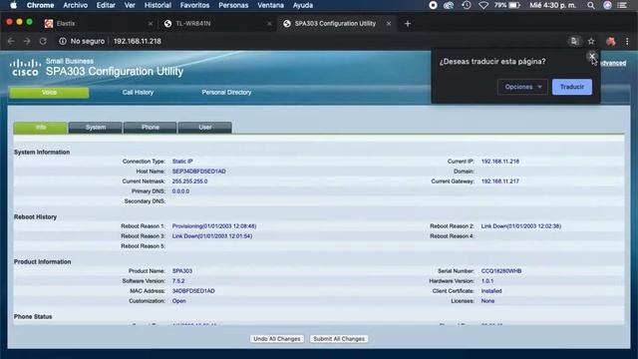The image size is (638, 359).
Task: Click the Host Name value SEP34DBFD5ED1AD
Action: (x=199, y=172)
